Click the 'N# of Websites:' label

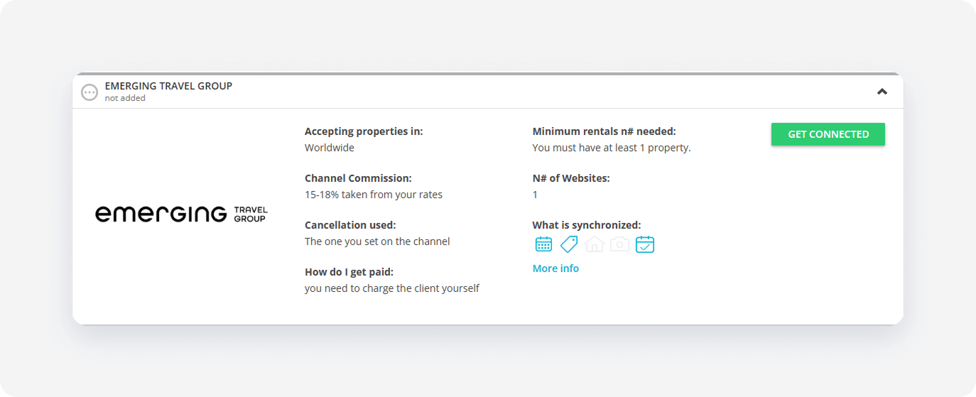[x=571, y=178]
